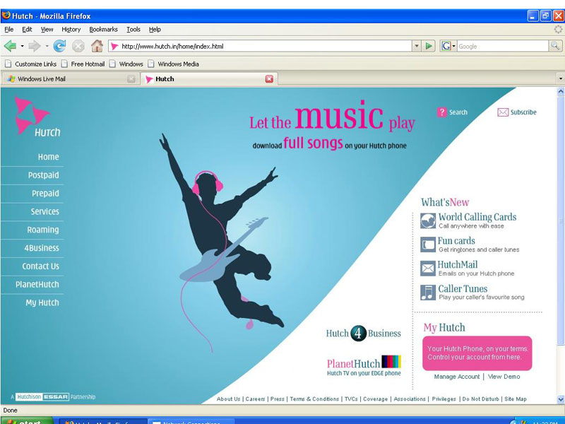Click the pink question mark Search icon
The height and width of the screenshot is (424, 565).
[x=442, y=112]
